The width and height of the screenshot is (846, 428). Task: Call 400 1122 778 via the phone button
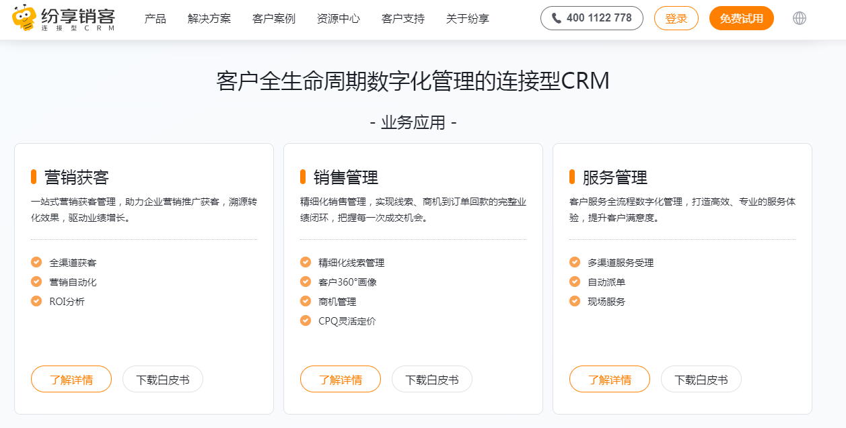point(592,18)
